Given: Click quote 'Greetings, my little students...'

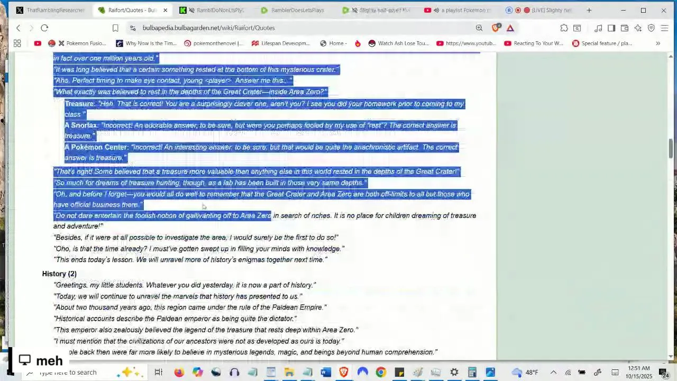Looking at the screenshot, I should (x=185, y=285).
